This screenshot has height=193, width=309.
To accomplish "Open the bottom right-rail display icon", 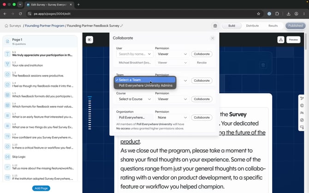I will (x=302, y=127).
